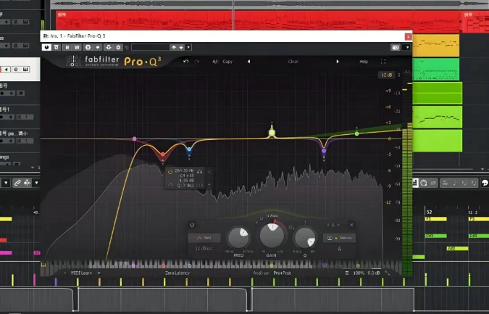Change filter shape icon in band tooltip
Screen dimensions: 489x314
170,185
